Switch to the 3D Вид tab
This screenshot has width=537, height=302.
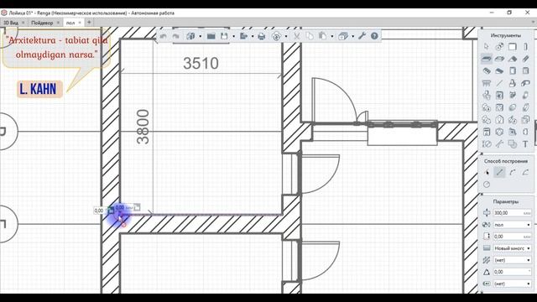[x=11, y=23]
